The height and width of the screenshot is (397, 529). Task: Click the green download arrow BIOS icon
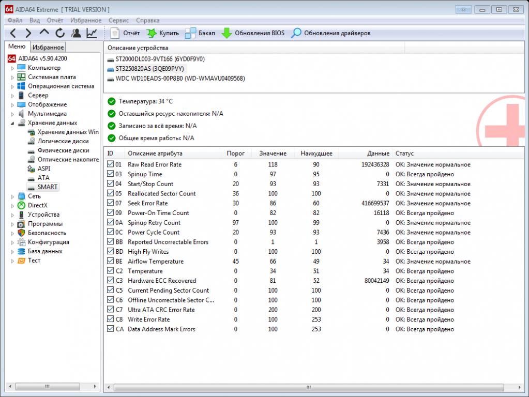click(x=226, y=33)
